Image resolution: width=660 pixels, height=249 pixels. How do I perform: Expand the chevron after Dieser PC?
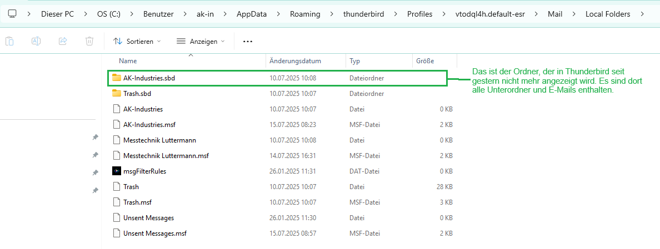(84, 14)
